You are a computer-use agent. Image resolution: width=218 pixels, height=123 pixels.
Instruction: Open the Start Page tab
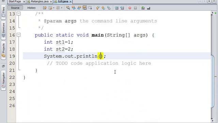point(15,1)
